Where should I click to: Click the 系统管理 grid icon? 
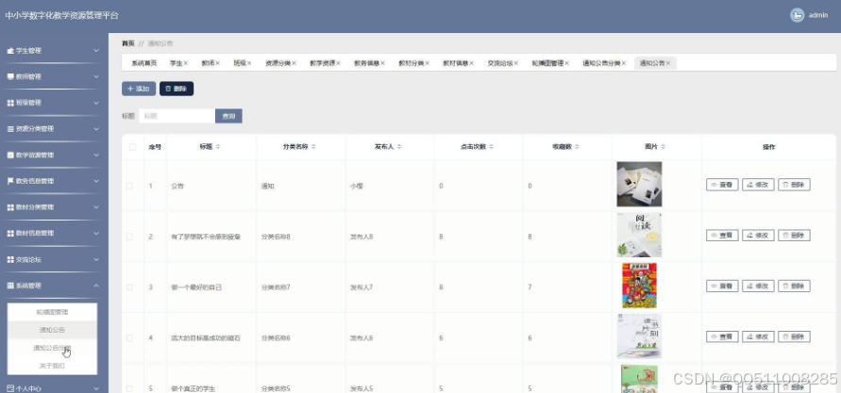(10, 286)
